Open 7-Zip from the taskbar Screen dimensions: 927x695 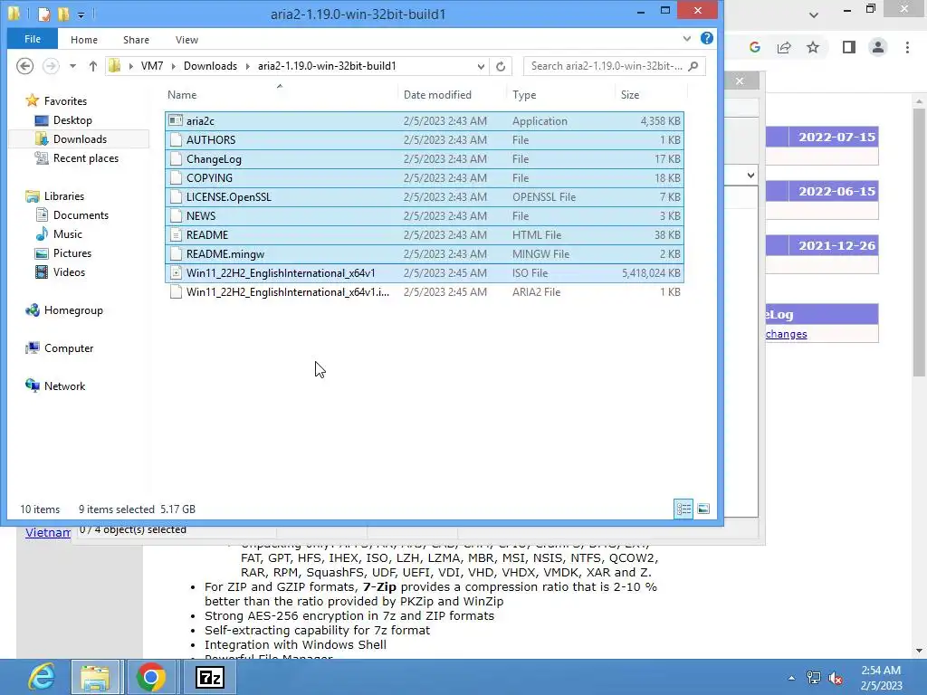coord(210,677)
